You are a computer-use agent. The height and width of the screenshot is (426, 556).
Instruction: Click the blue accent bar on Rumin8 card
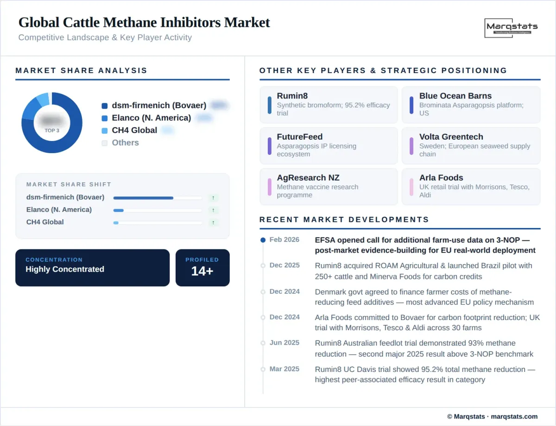270,105
